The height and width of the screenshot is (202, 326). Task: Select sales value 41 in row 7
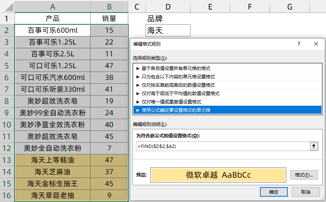[109, 89]
